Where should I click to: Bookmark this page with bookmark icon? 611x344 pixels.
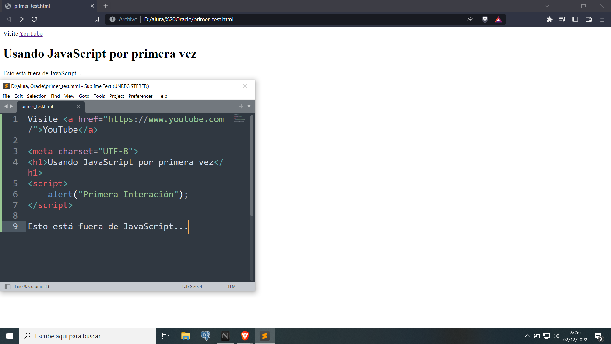(97, 19)
